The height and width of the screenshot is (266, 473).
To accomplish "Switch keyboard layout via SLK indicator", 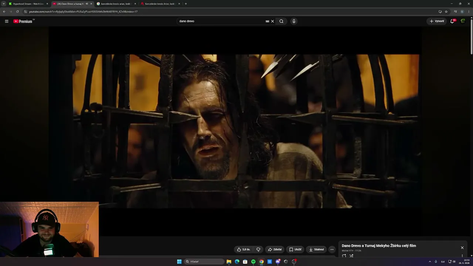I will (x=443, y=262).
